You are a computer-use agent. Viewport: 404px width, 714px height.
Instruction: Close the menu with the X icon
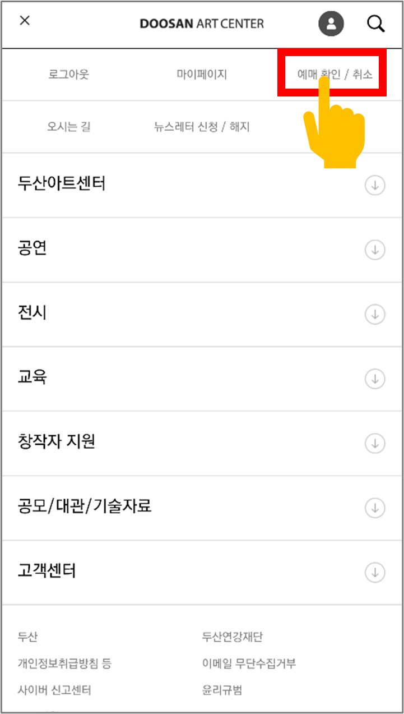tap(25, 21)
